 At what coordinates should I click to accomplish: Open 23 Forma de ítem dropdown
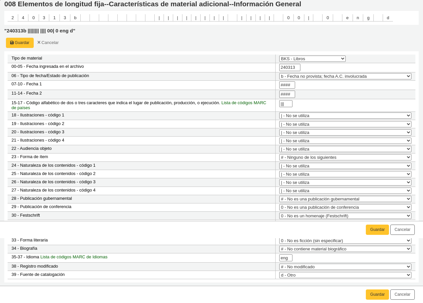pos(345,157)
